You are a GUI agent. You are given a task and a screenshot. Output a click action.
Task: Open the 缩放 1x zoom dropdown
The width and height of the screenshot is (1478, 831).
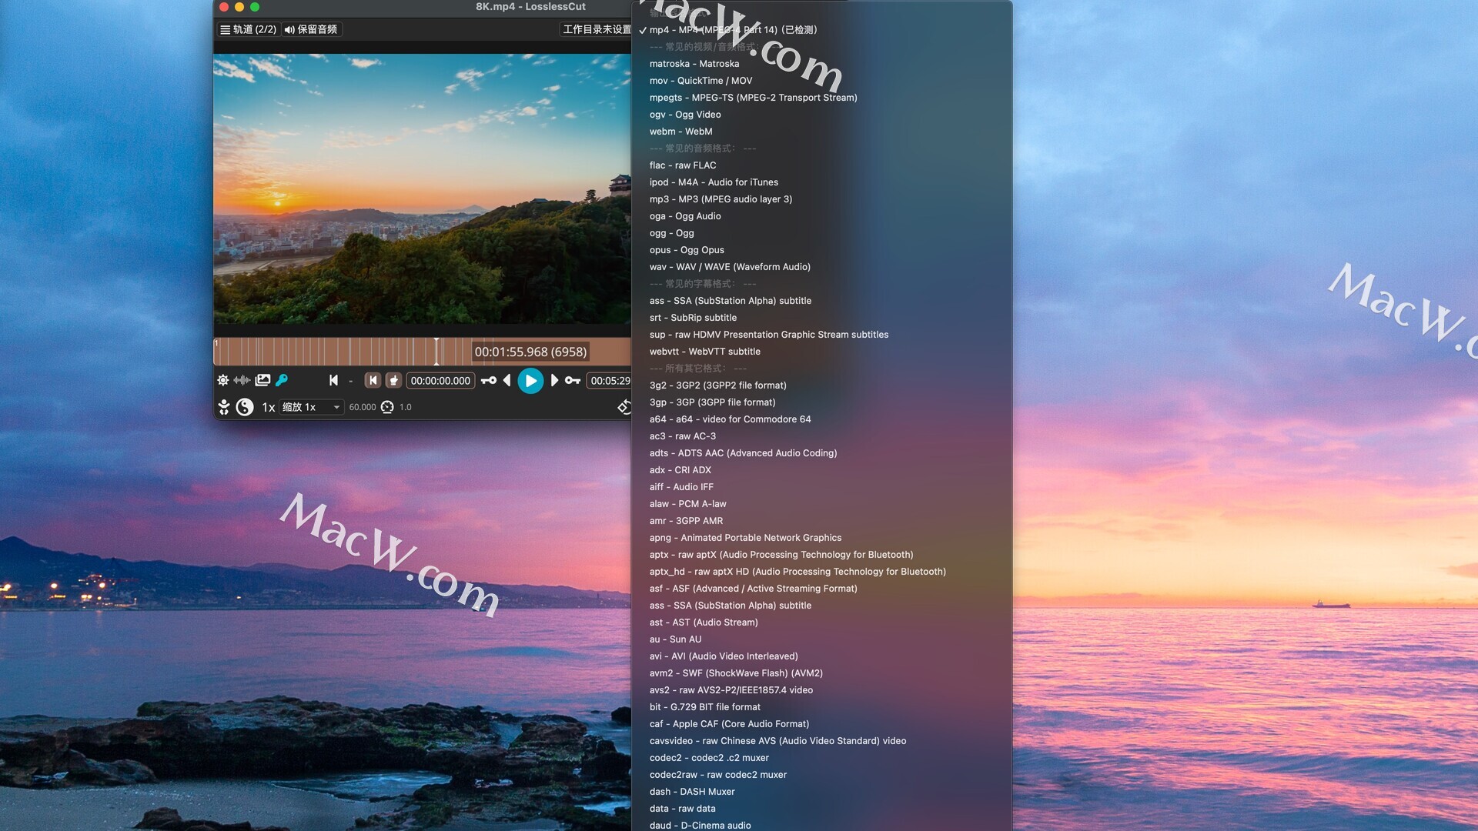click(311, 407)
